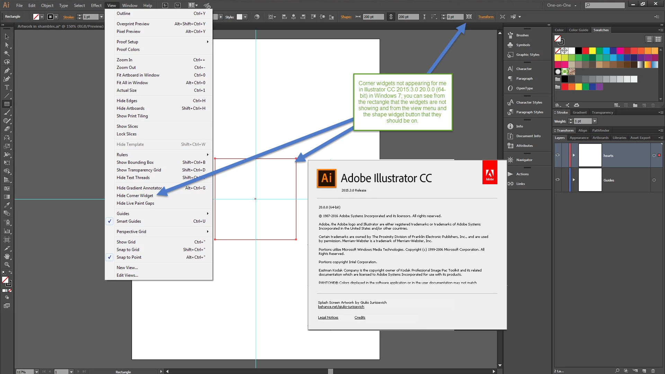This screenshot has height=374, width=665.
Task: Pick the yellow swatch in Swatches panel
Action: [x=592, y=51]
